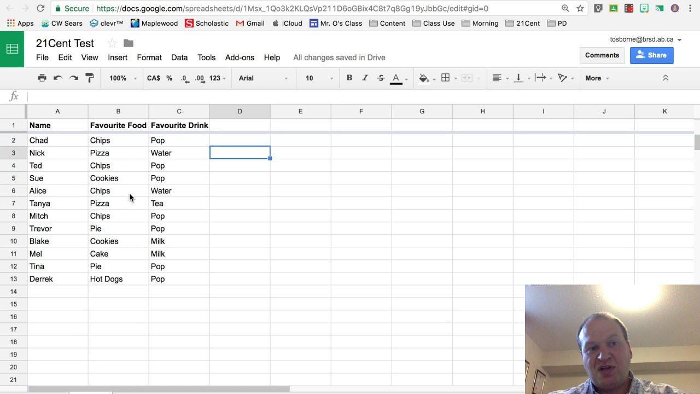Click the Sheets home green icon

12,49
